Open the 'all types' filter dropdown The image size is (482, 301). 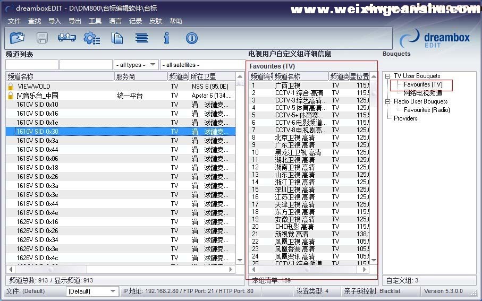pyautogui.click(x=136, y=65)
